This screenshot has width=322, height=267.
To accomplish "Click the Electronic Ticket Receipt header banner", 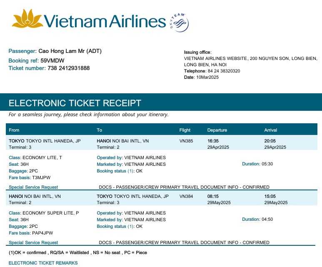I will (x=75, y=103).
